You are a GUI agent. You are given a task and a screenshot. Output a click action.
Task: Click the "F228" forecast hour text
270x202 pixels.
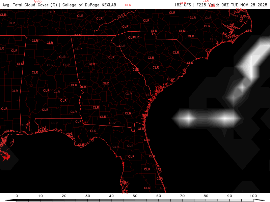(201, 5)
